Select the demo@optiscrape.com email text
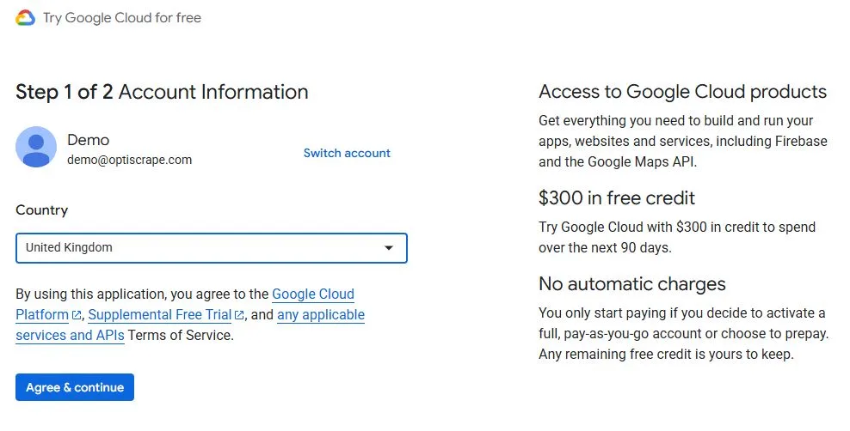 [x=129, y=160]
